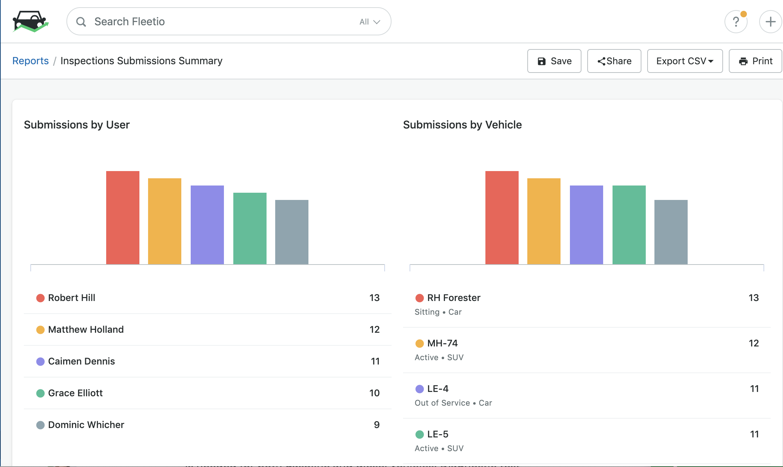This screenshot has height=467, width=783.
Task: Select the Grace Elliott row
Action: pos(75,393)
